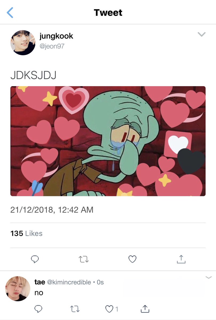Image resolution: width=216 pixels, height=320 pixels.
Task: Open jungkook's profile picture
Action: [x=23, y=43]
